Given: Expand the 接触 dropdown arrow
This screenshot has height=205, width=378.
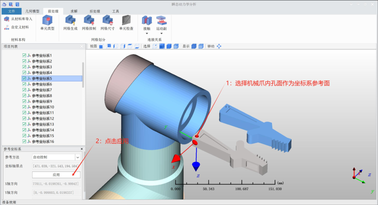Looking at the screenshot, I should (x=147, y=34).
